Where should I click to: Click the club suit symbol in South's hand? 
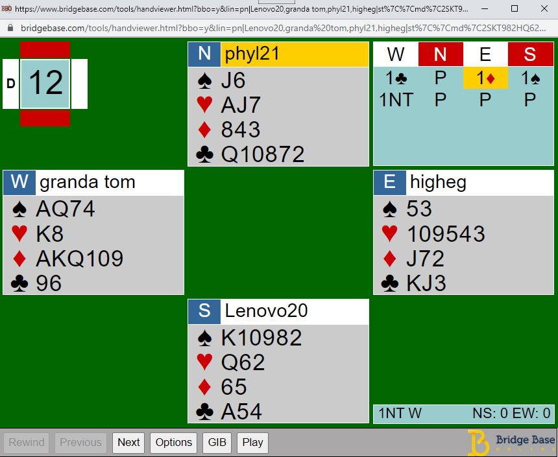pyautogui.click(x=204, y=412)
